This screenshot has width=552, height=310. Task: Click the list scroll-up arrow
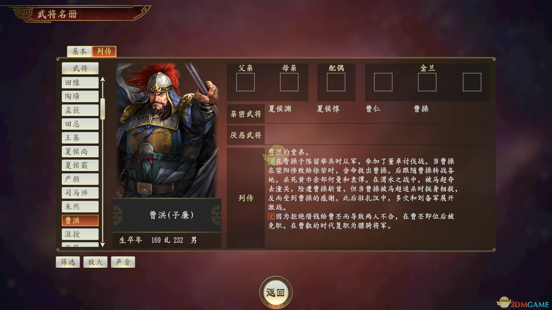103,79
